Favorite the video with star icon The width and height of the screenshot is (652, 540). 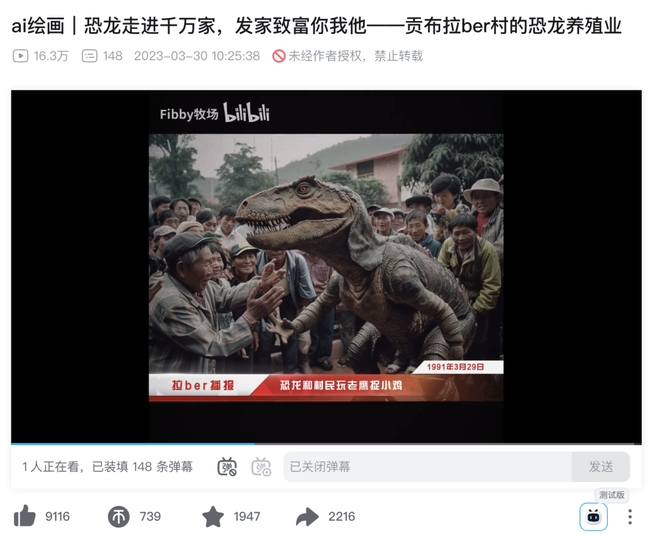tap(213, 516)
